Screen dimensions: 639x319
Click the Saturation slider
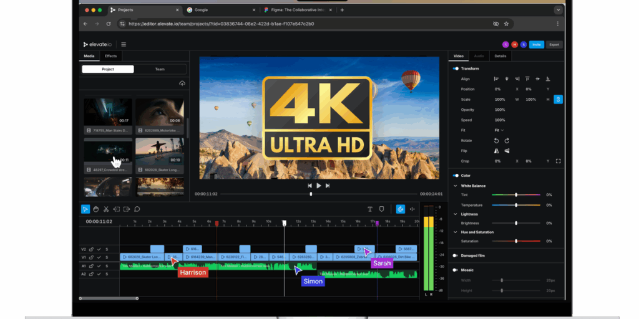click(x=516, y=241)
